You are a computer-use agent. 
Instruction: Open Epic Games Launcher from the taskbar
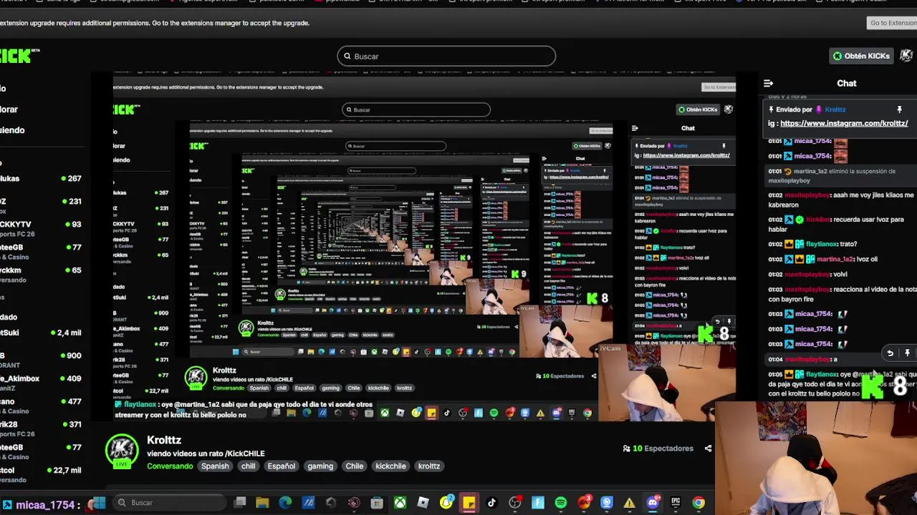[x=675, y=503]
